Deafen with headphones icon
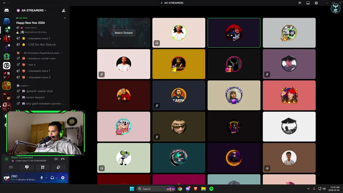Screen dimensions: 343x193 point(52,178)
